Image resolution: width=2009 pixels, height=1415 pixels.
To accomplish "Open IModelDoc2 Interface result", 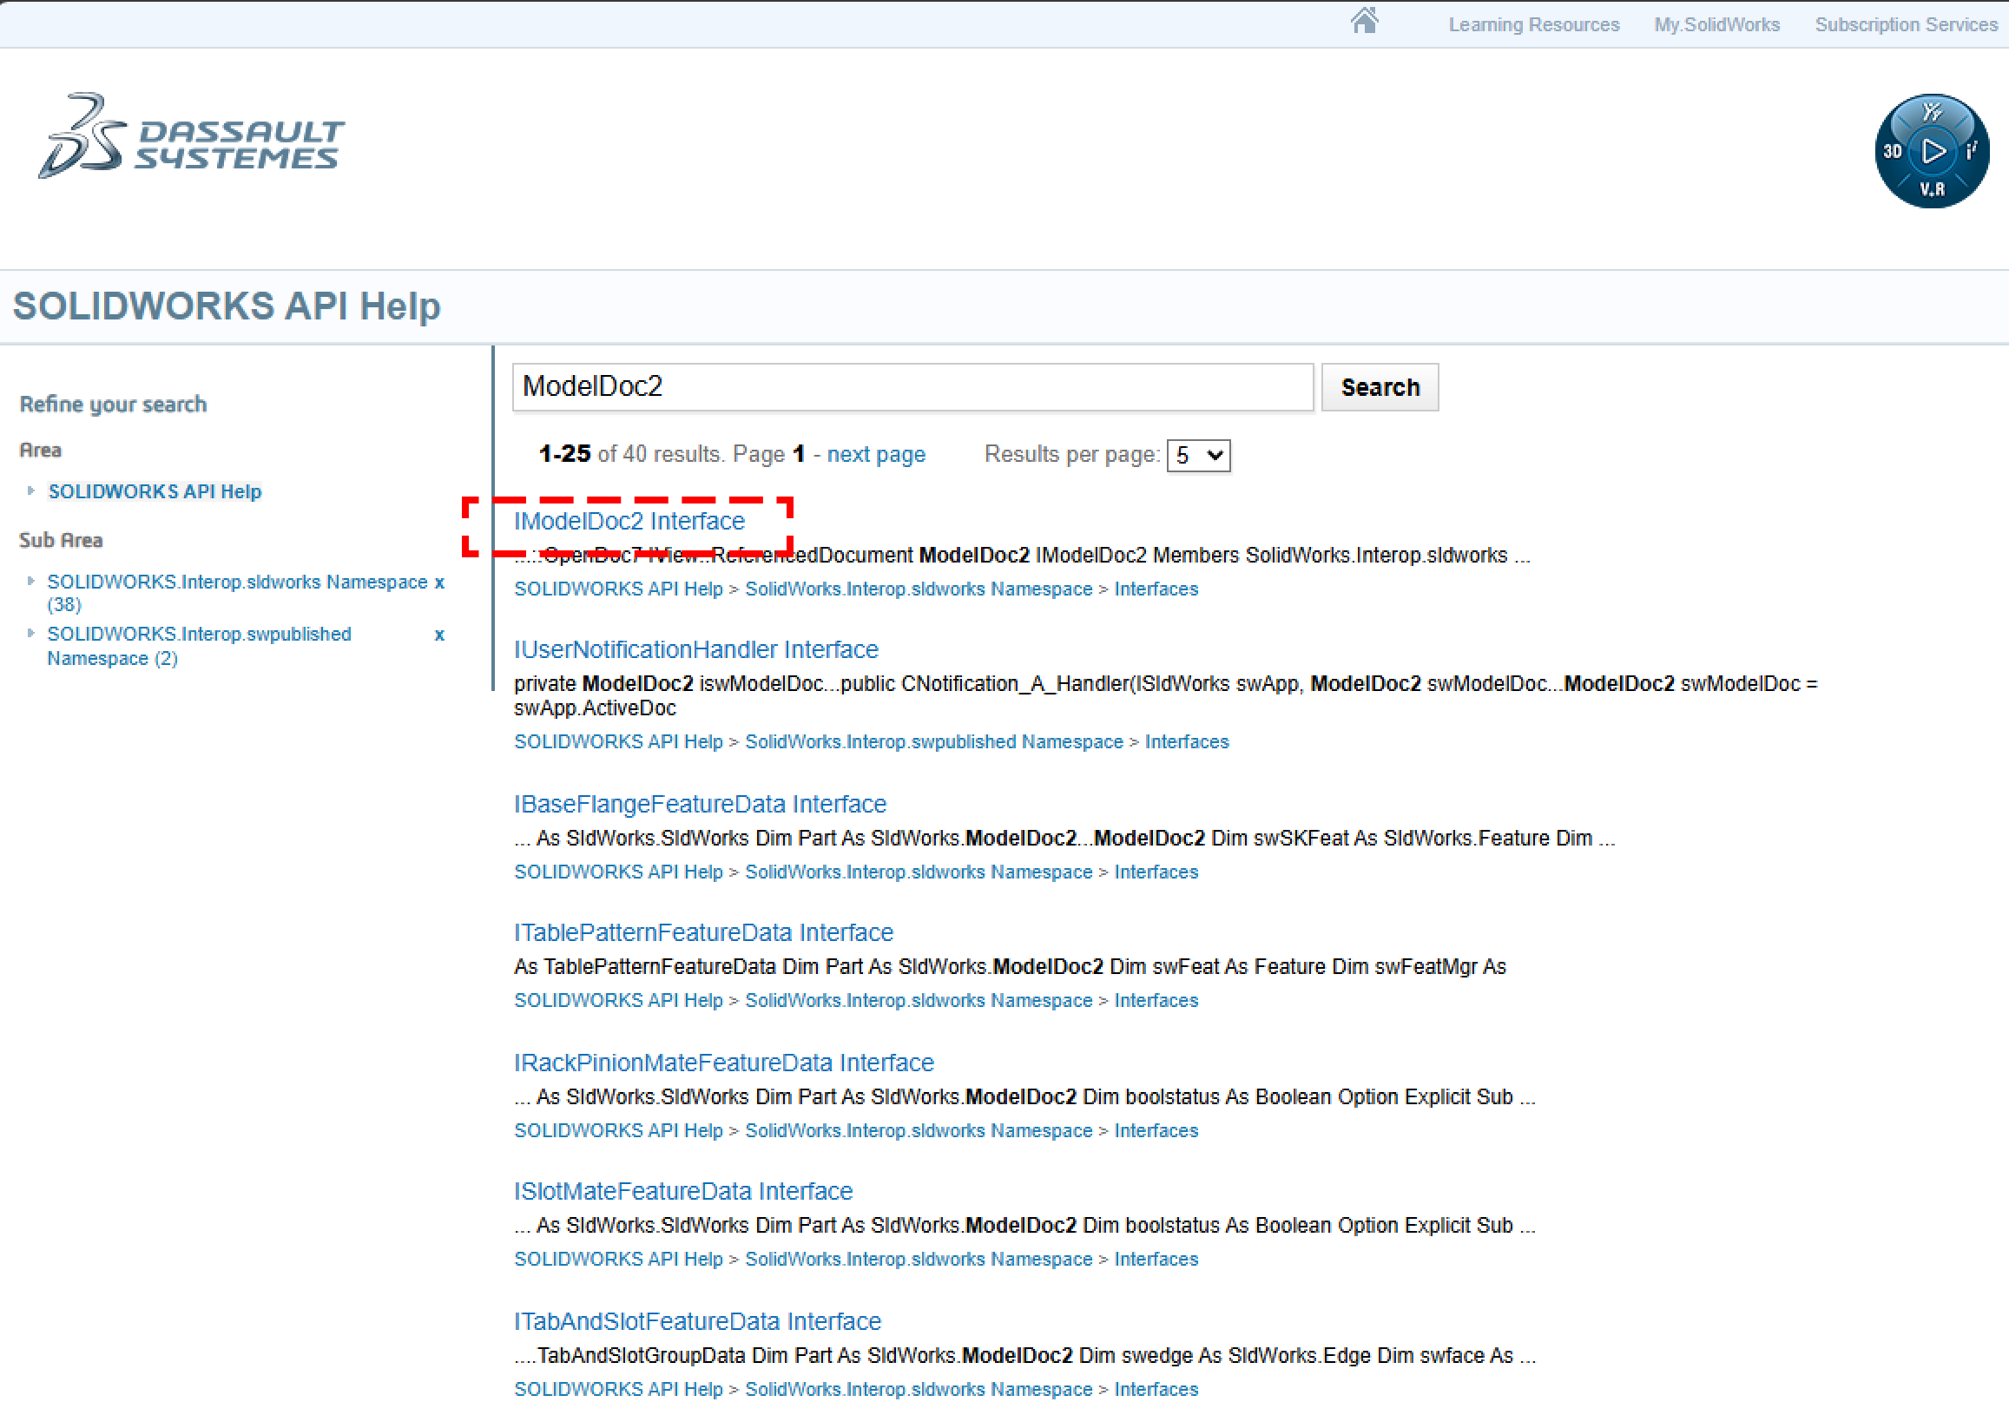I will [629, 522].
